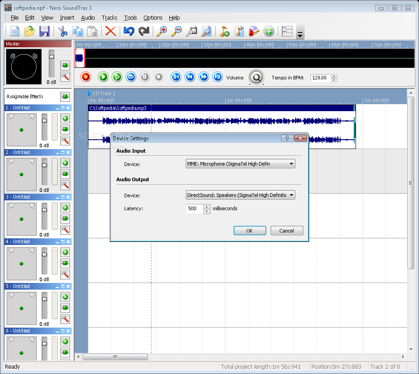Click the Device Settings help question button
Viewport: 419px width, 374px height.
287,138
